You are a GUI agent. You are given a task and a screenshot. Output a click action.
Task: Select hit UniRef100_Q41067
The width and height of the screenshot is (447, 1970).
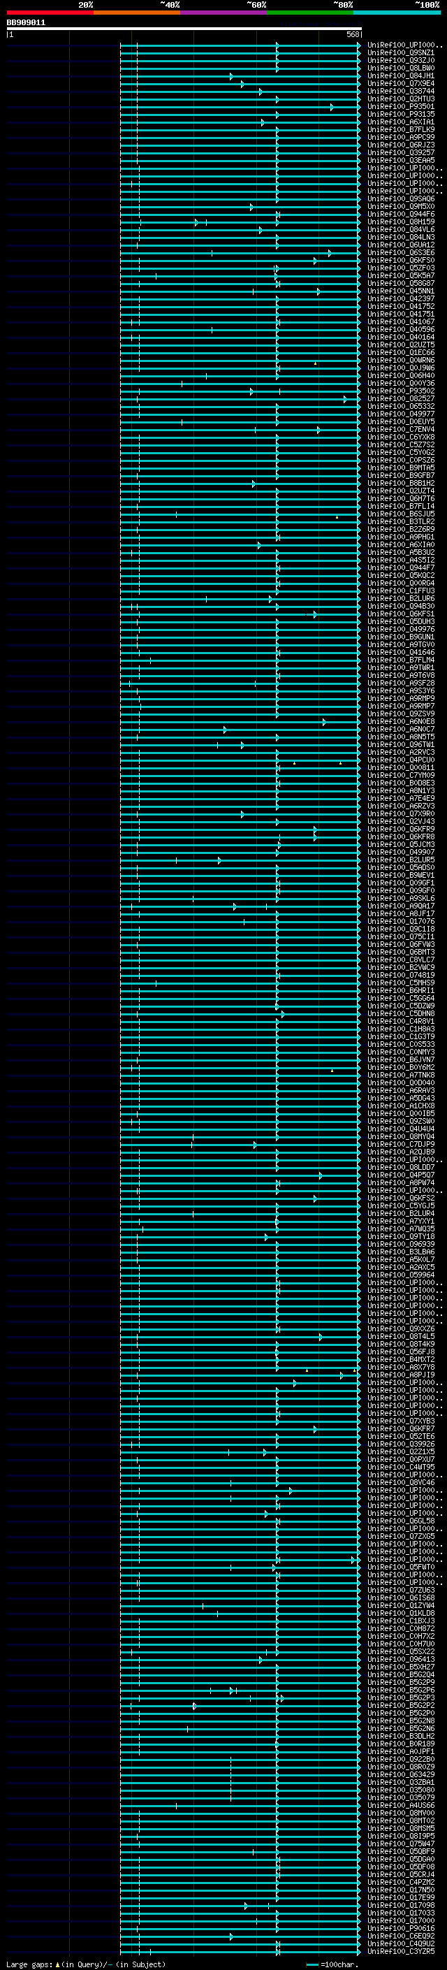(401, 322)
